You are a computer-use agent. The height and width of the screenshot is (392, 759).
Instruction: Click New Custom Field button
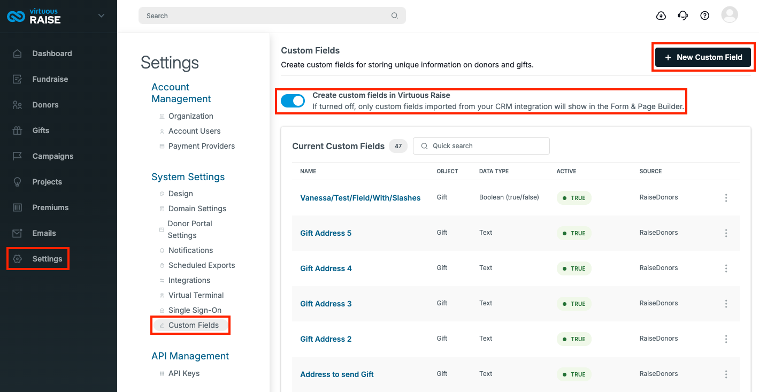[x=703, y=57]
